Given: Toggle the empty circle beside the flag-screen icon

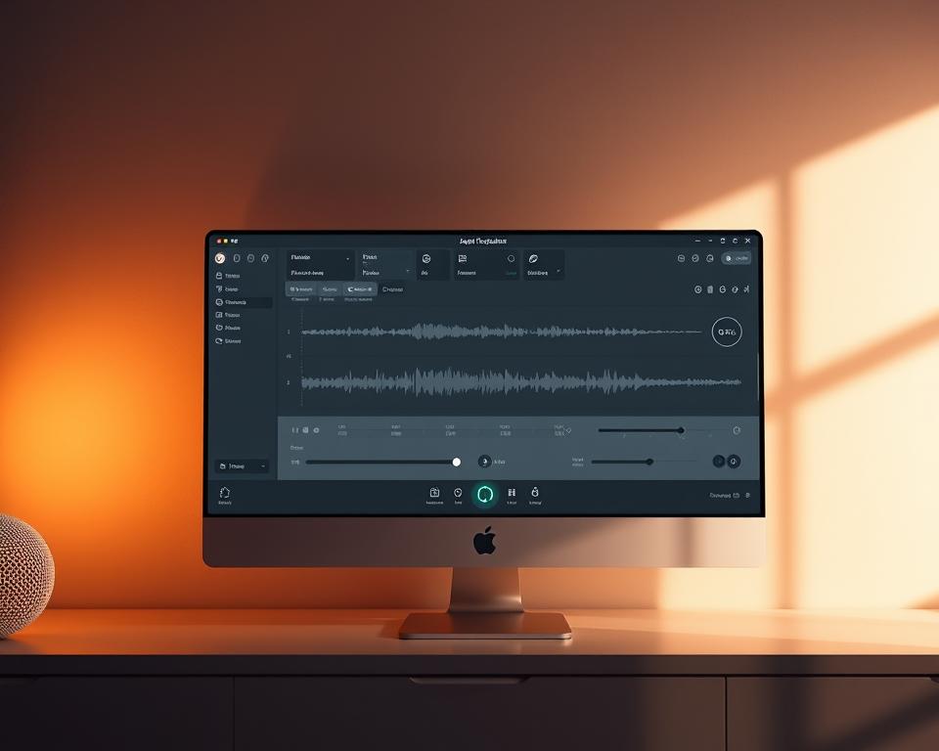Looking at the screenshot, I should [x=511, y=259].
